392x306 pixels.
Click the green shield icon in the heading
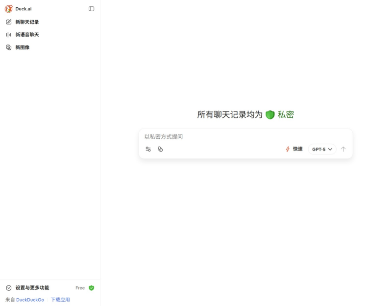270,115
